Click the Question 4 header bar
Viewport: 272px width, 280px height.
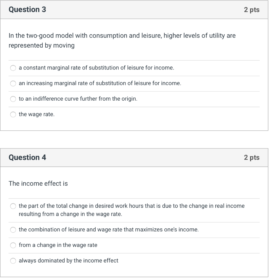pyautogui.click(x=110, y=157)
